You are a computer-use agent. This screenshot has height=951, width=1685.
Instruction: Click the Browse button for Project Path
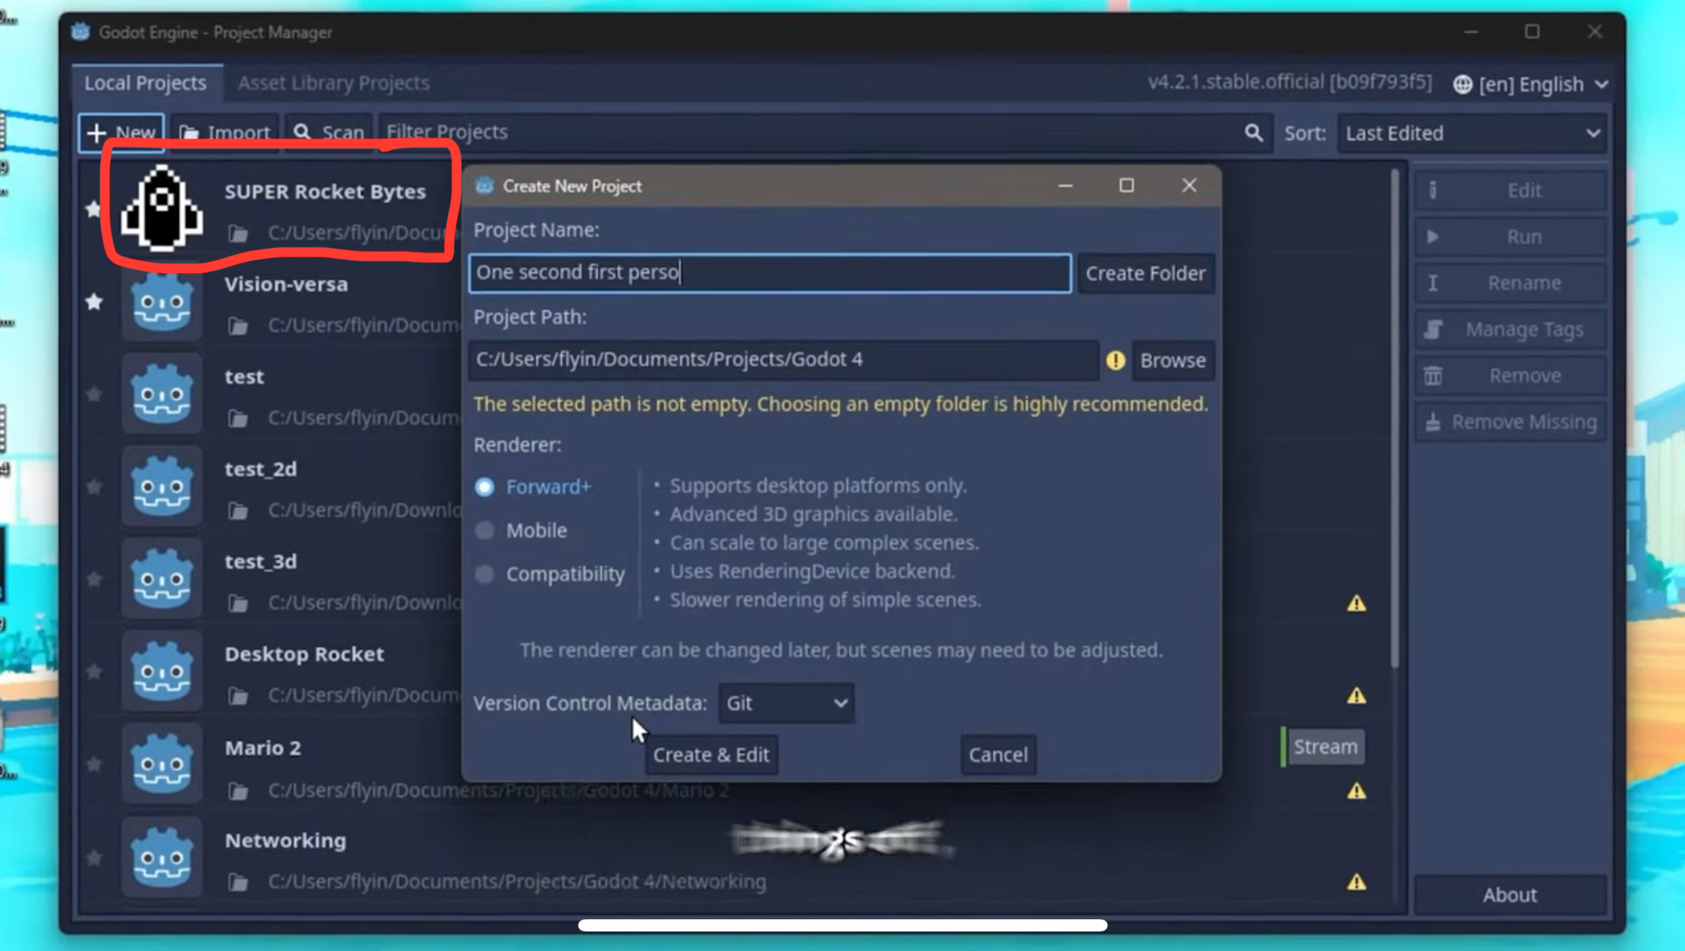click(x=1173, y=360)
